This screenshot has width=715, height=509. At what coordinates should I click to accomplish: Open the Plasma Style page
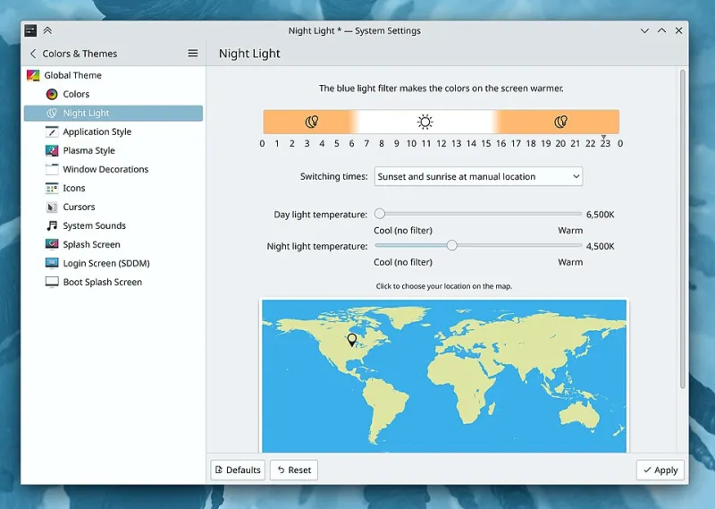point(114,150)
